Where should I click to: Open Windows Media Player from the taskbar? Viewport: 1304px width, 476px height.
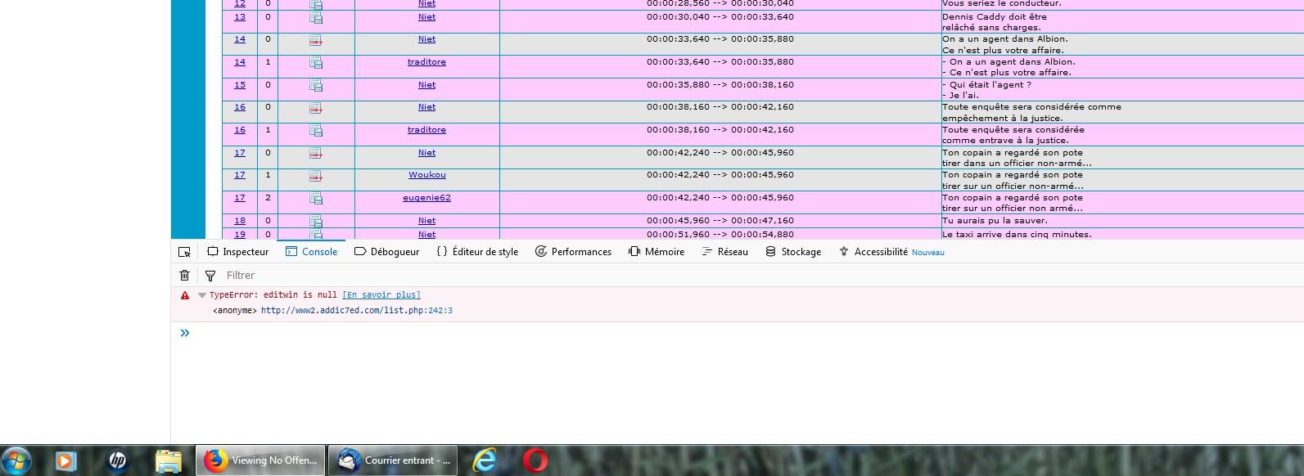coord(65,460)
